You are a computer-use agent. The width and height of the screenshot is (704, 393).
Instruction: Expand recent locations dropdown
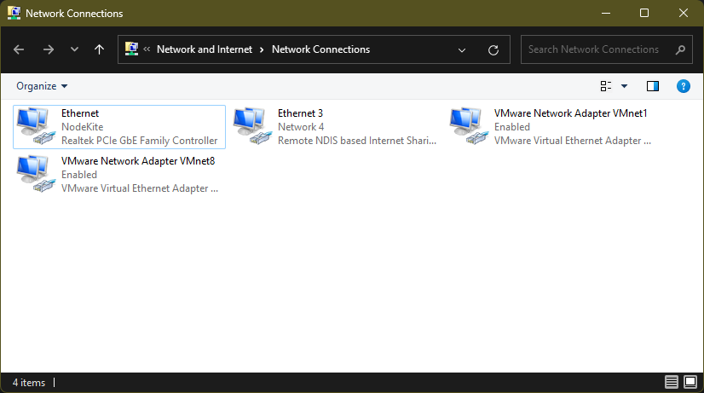(x=74, y=49)
